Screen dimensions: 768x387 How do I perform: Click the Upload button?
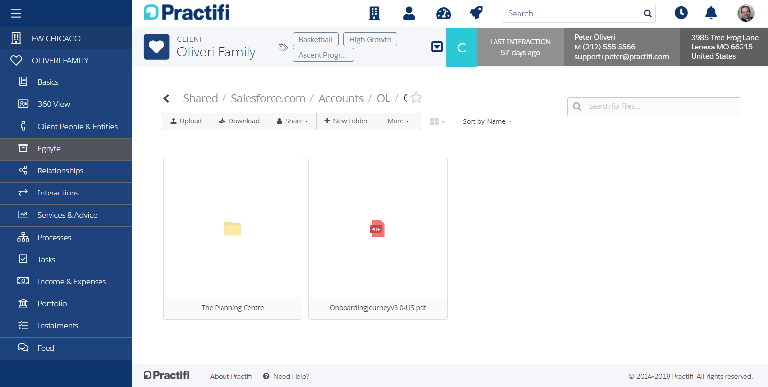186,121
